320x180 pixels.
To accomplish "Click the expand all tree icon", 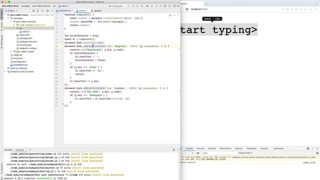I will click(38, 10).
